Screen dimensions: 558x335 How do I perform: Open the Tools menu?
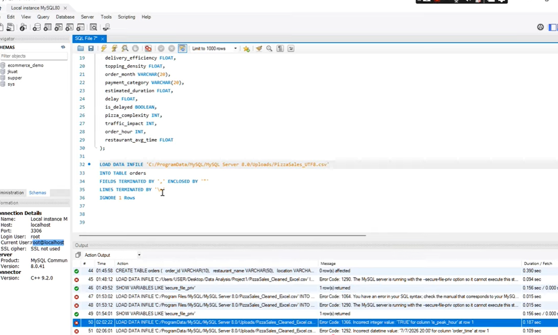(x=106, y=17)
